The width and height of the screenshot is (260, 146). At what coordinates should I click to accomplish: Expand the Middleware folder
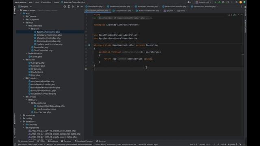coord(26,54)
